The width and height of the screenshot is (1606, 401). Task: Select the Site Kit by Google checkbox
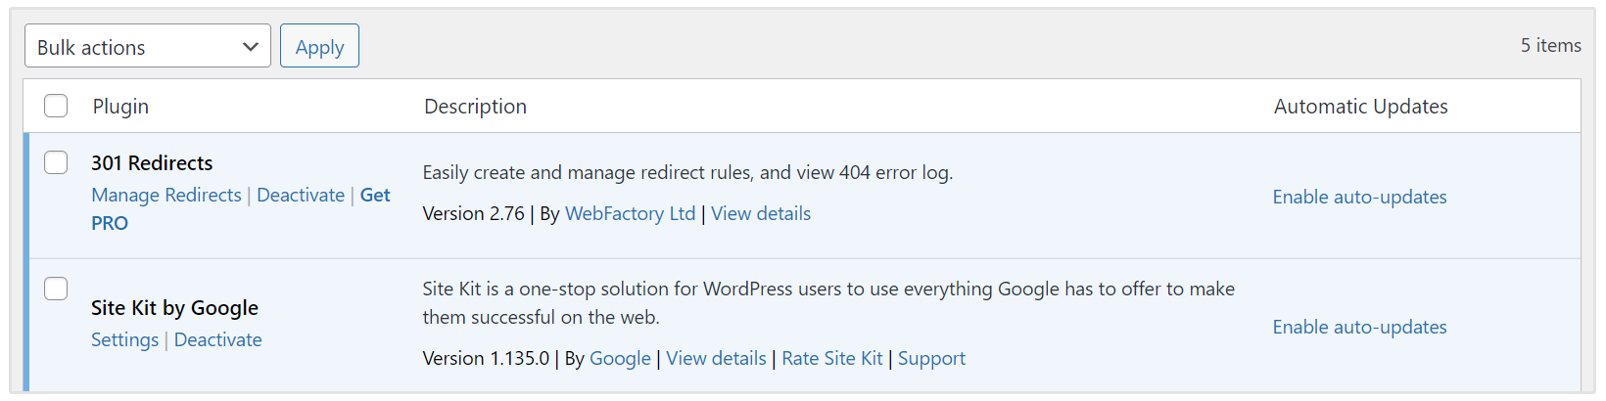click(x=56, y=289)
